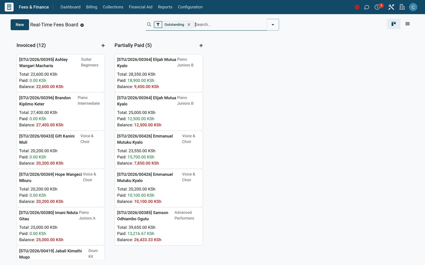Click the red recording indicator icon
The image size is (425, 265).
357,7
